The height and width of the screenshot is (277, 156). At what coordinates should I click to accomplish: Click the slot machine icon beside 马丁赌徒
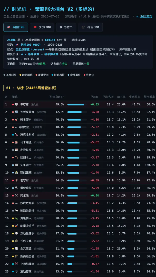tap(16, 142)
